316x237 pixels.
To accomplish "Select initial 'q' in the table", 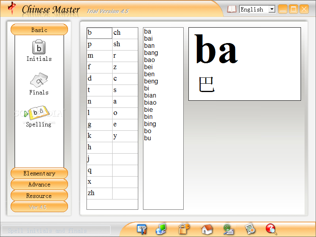I will click(x=100, y=171).
